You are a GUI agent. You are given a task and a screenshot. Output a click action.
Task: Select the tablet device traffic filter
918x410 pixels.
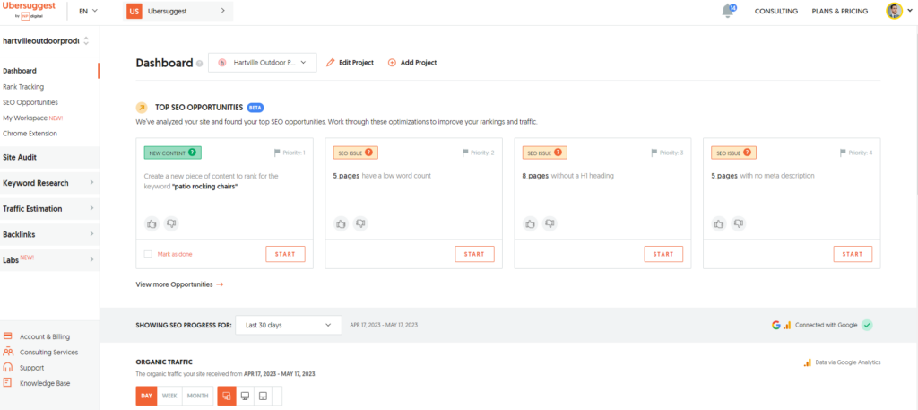(263, 396)
